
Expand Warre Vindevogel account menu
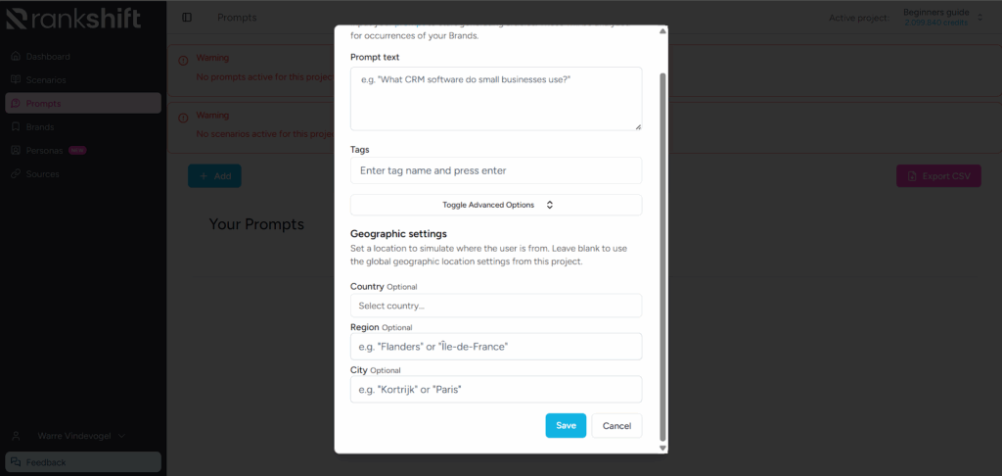point(82,436)
